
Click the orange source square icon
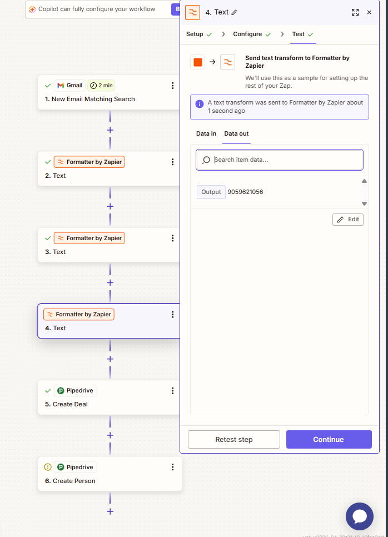click(x=197, y=62)
